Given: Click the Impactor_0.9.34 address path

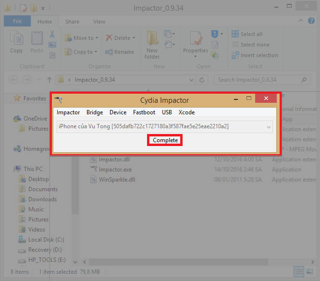Looking at the screenshot, I should [x=95, y=80].
